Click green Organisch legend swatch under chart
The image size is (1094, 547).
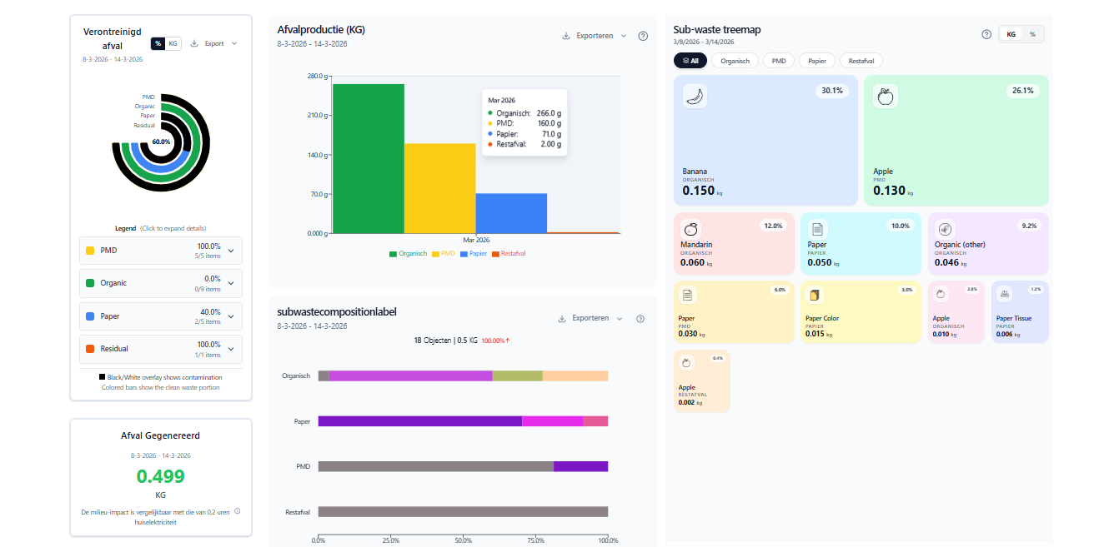coord(393,253)
